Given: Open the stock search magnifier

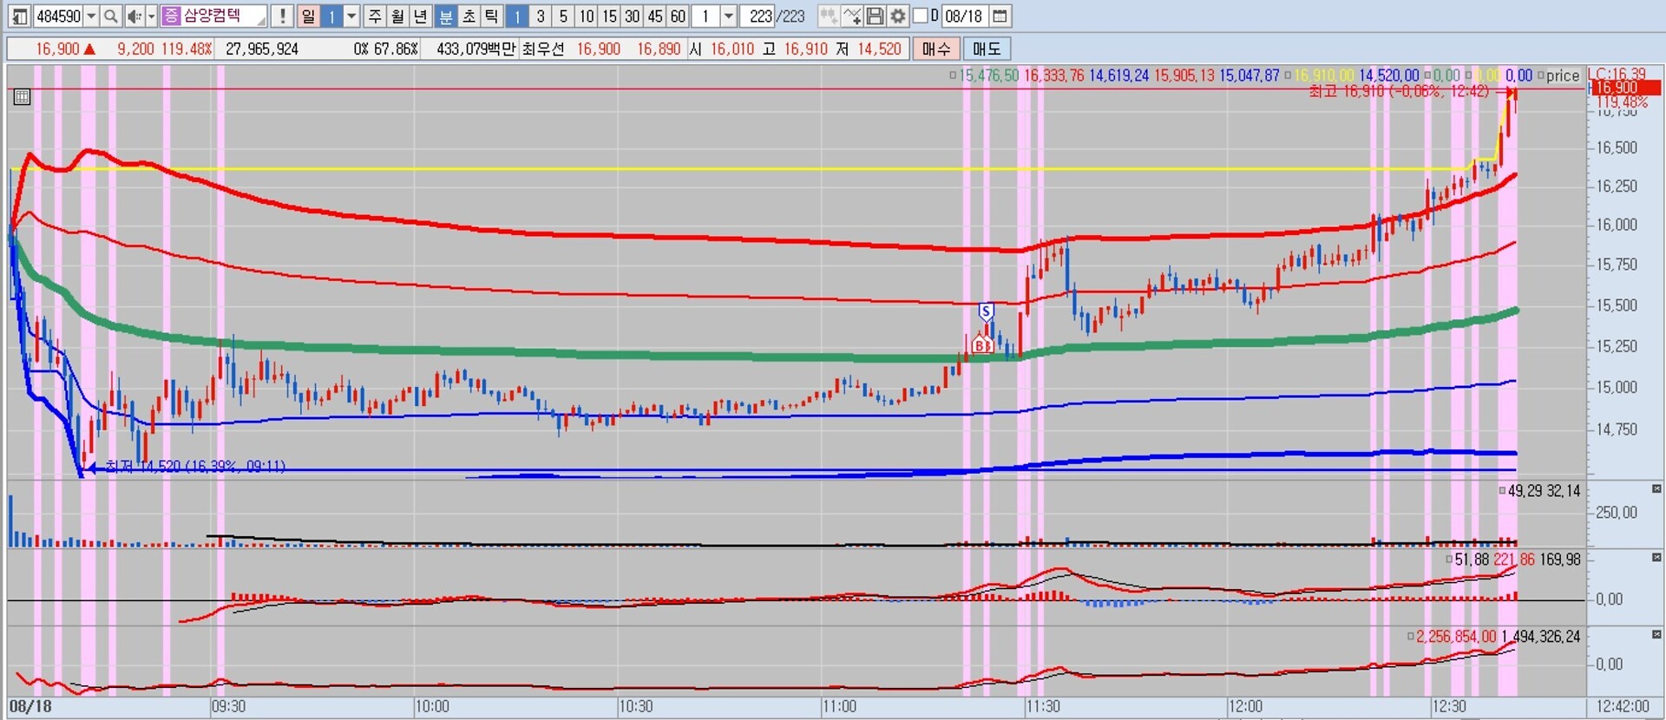Looking at the screenshot, I should pyautogui.click(x=110, y=16).
